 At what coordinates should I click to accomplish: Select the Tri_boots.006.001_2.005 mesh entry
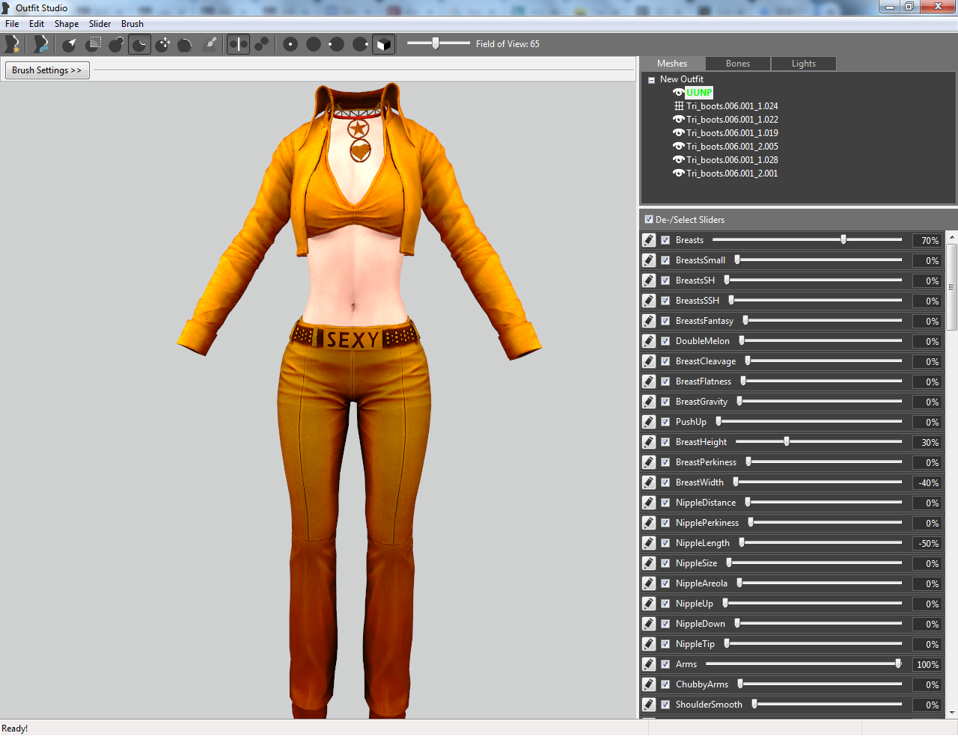[732, 147]
